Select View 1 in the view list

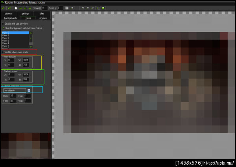tap(15, 36)
